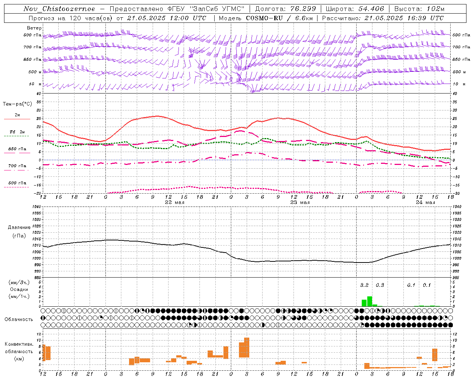Viewport: 472px width, 377px height.
Task: Click the '23 мая' date label
Action: coord(300,202)
